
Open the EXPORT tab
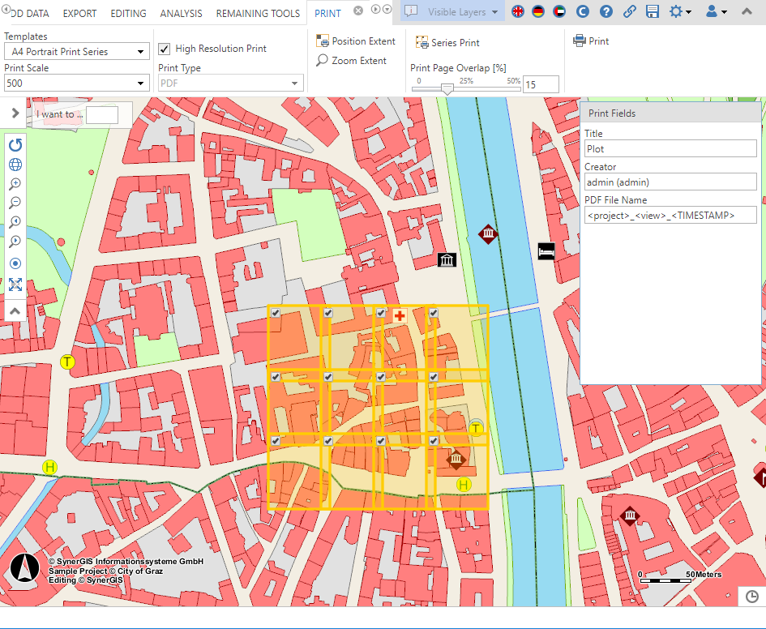click(x=79, y=14)
